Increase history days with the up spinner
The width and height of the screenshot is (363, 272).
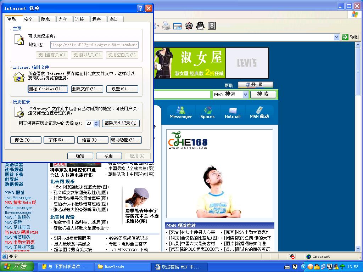coord(96,122)
